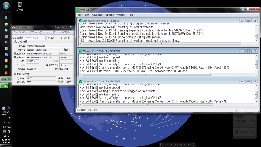Click Worker #1 scroll up arrow
Screen dimensions: 261x147
(256, 55)
